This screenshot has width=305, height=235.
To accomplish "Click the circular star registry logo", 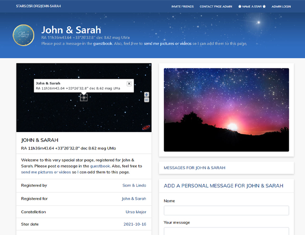I will coord(23,36).
